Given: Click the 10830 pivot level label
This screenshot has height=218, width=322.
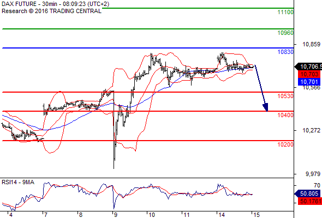Looking at the screenshot, I should coord(285,52).
